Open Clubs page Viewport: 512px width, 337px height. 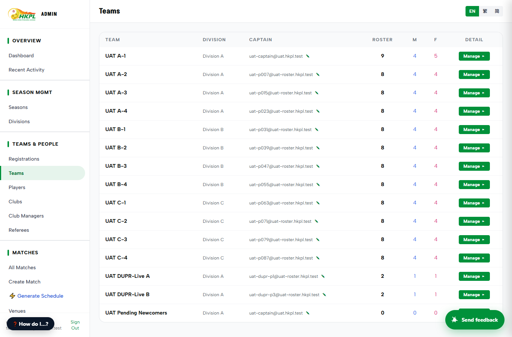(x=15, y=201)
